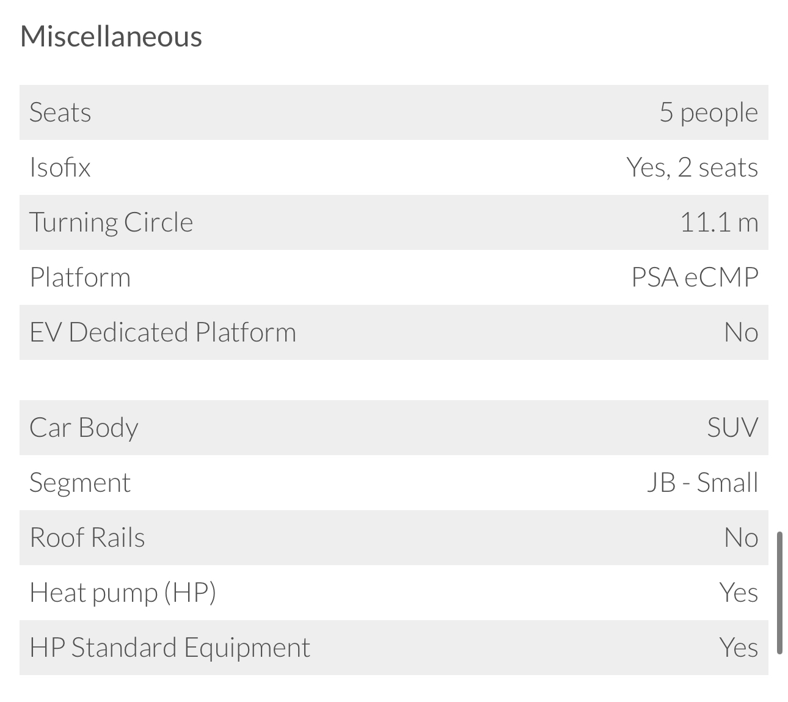Viewport: 788px width, 702px height.
Task: Click the Segment row label
Action: coord(79,483)
